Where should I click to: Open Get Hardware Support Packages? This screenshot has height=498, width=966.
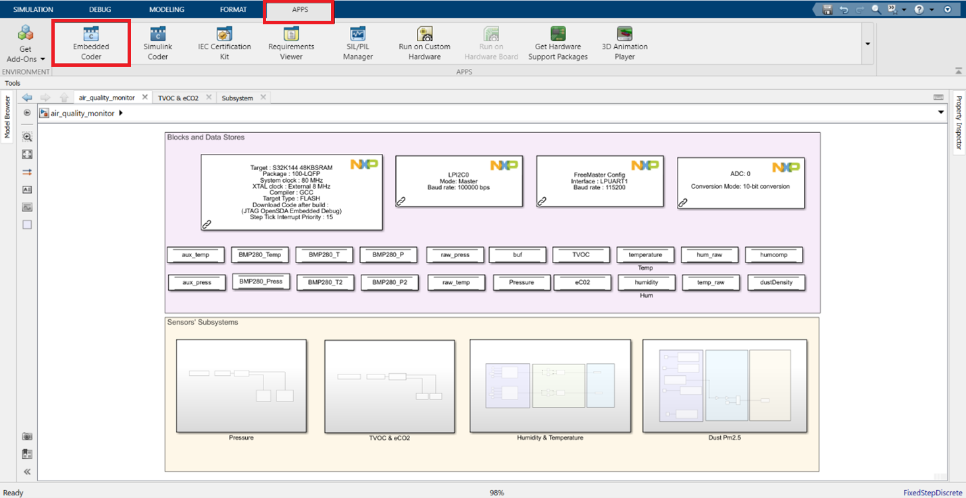pos(557,43)
